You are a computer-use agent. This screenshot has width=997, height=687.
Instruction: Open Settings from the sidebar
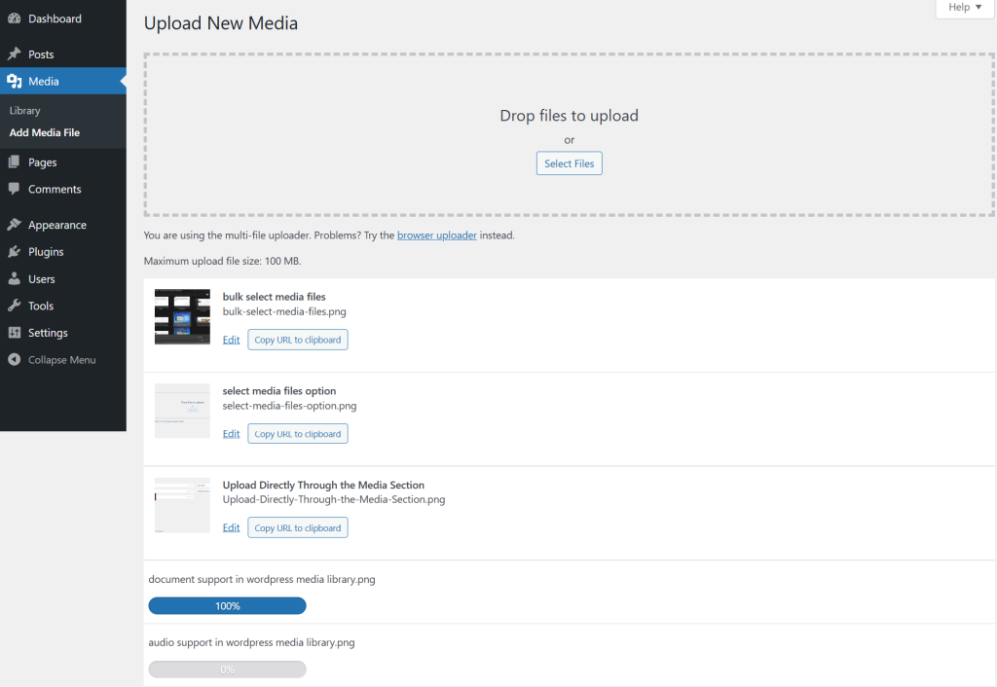click(x=47, y=333)
